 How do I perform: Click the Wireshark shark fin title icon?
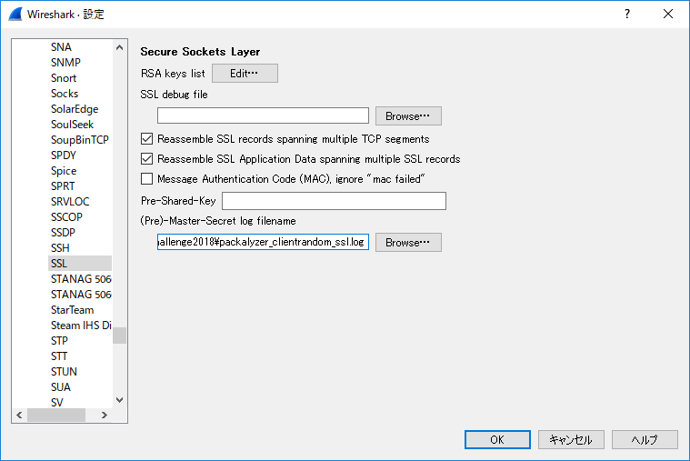15,14
